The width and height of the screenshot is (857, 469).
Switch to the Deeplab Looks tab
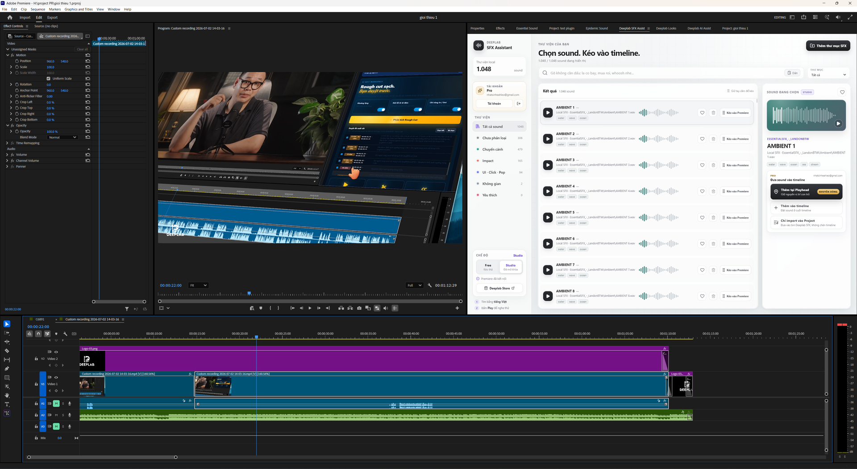pos(666,29)
